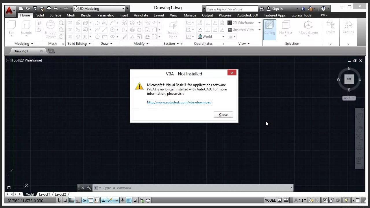Click Close button in VBA dialog
This screenshot has height=208, width=370.
coord(223,115)
